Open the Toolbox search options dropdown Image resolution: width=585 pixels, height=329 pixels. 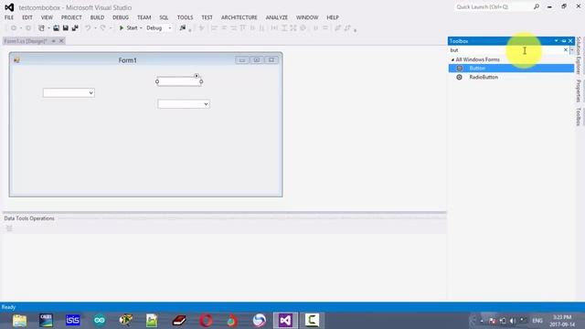pyautogui.click(x=572, y=50)
